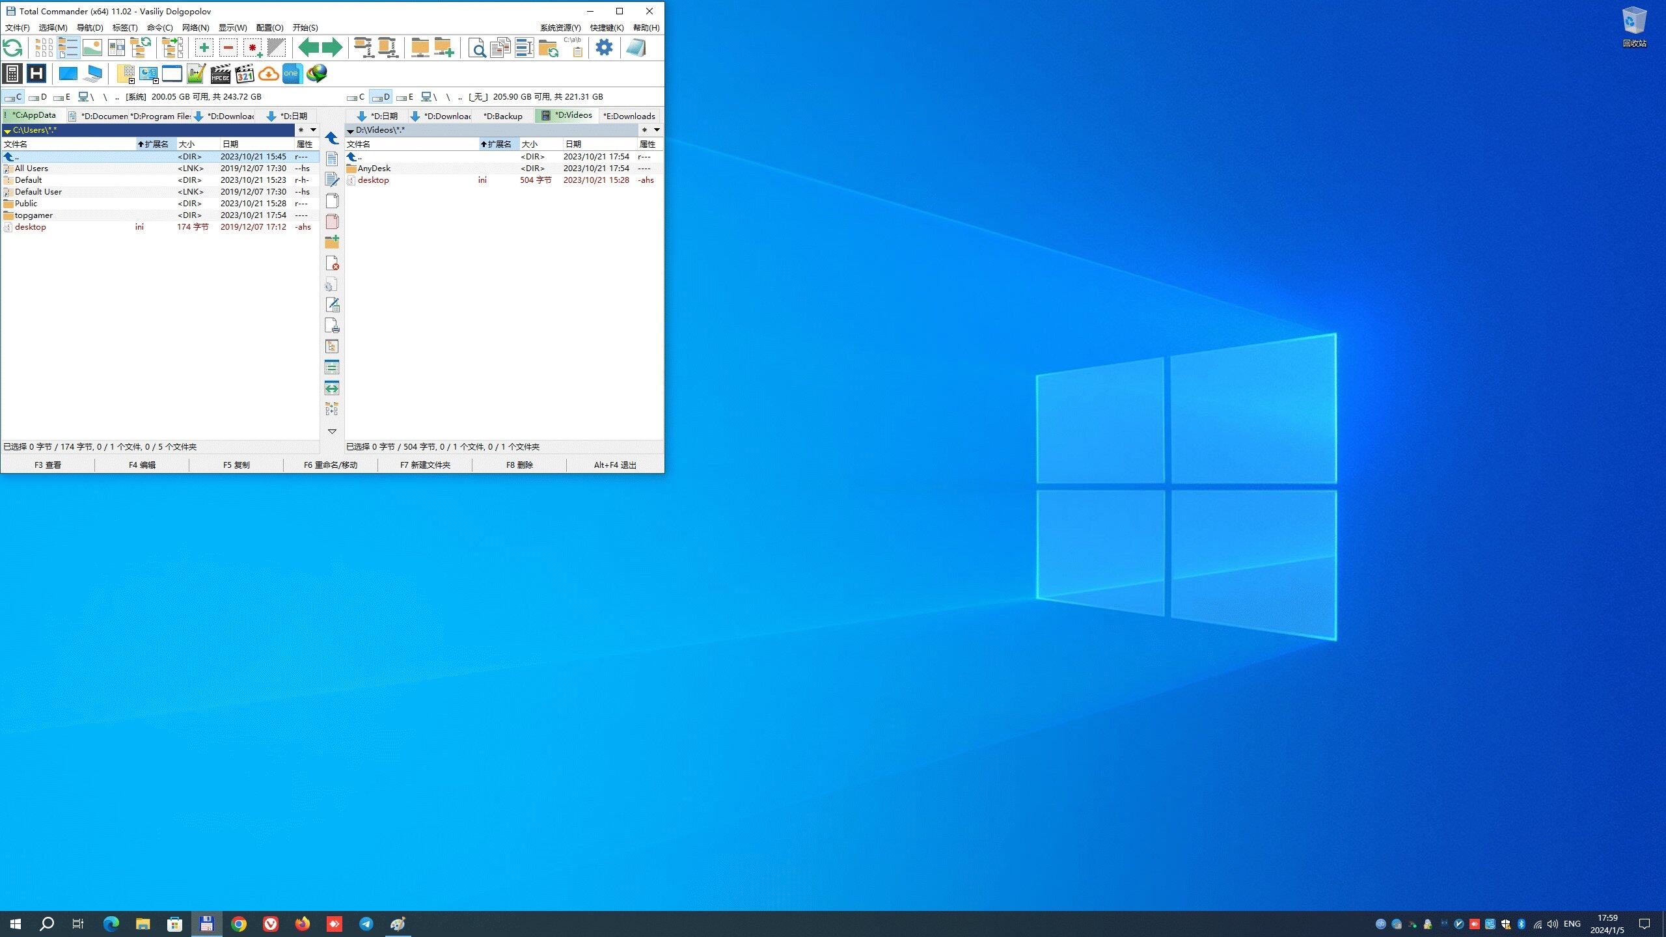
Task: Click the black H icon in second toolbar
Action: coord(36,74)
